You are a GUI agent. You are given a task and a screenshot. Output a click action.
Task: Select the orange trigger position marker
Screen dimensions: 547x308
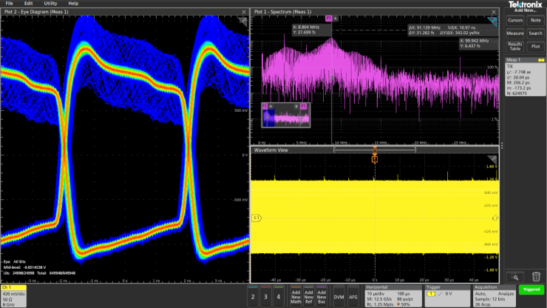(375, 159)
